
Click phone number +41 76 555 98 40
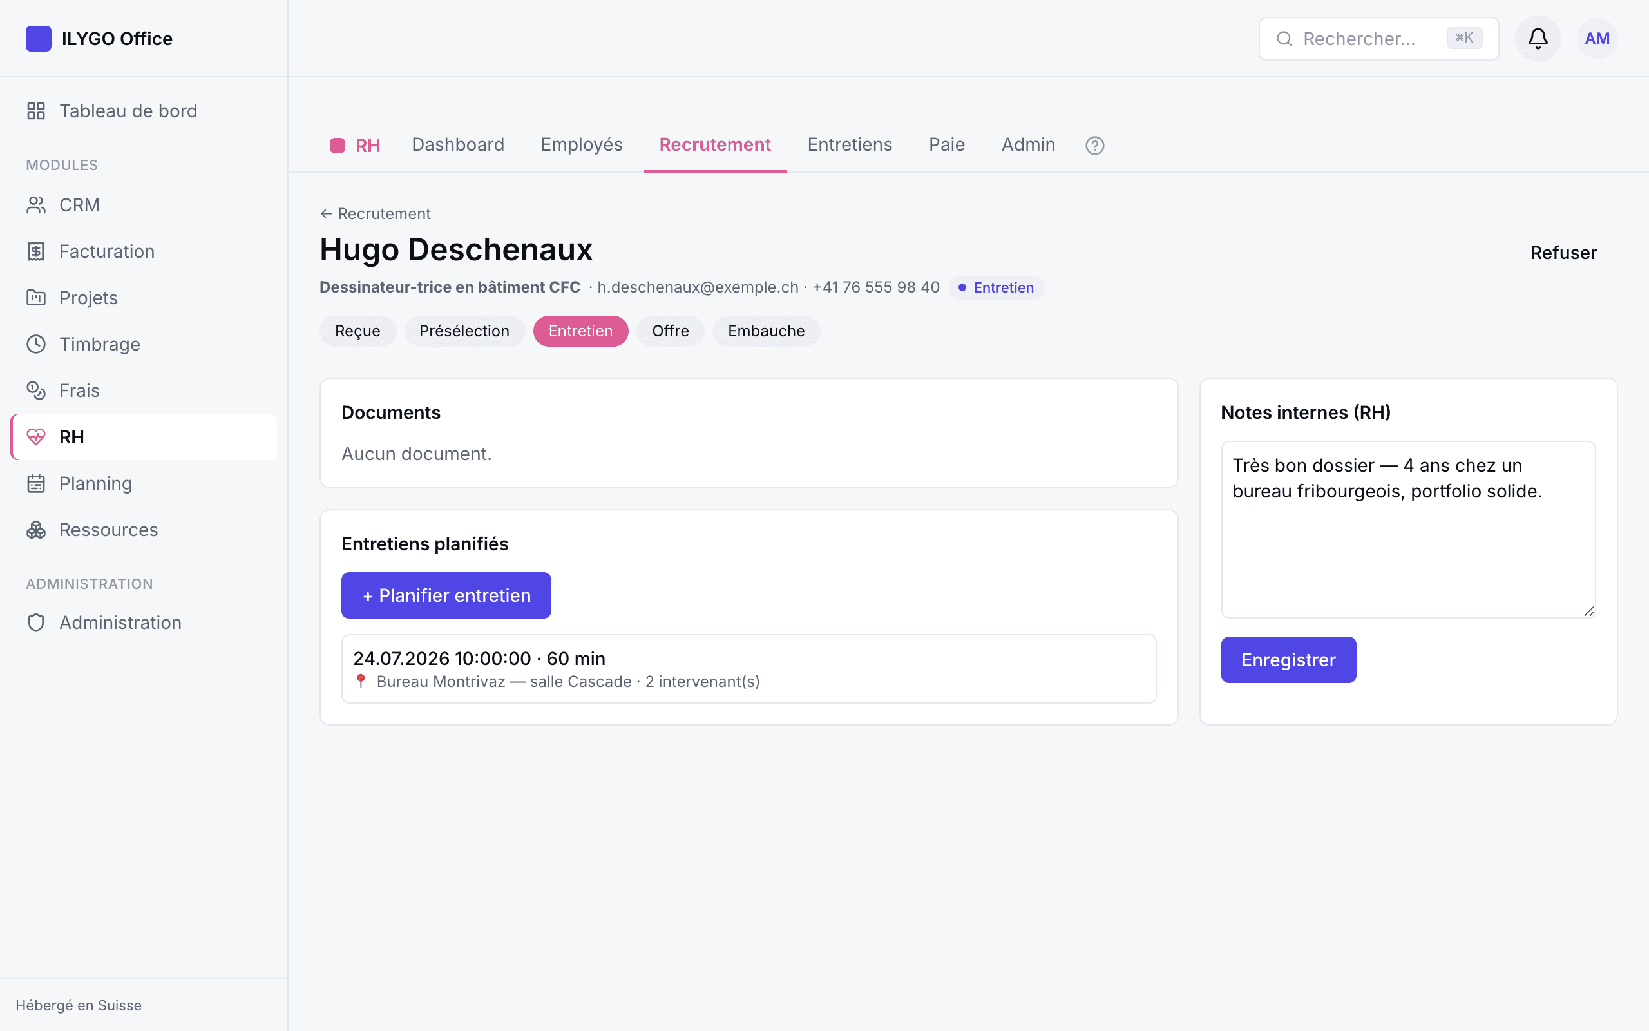[875, 288]
